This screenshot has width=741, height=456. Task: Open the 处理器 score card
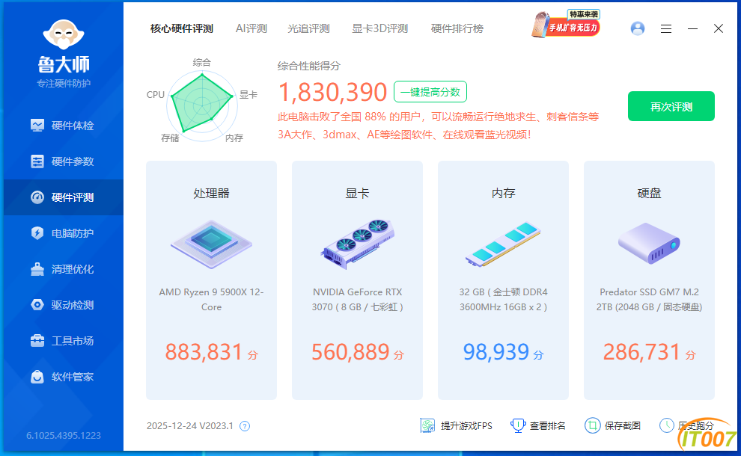pos(211,280)
